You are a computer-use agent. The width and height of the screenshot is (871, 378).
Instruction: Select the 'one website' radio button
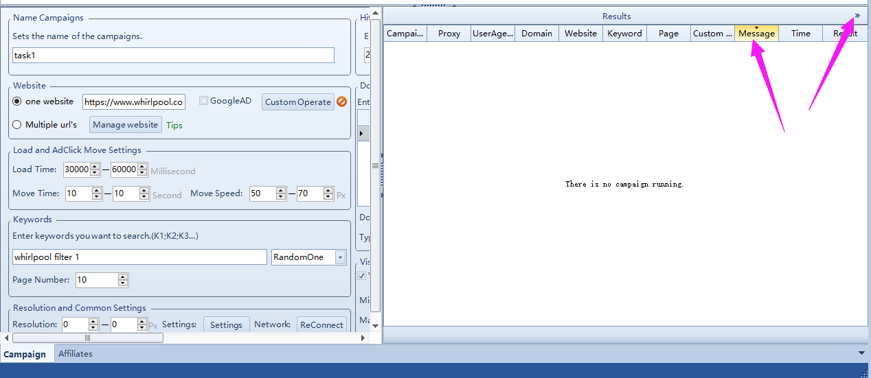tap(17, 102)
